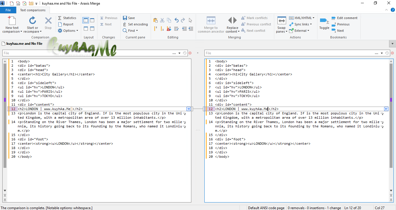This screenshot has width=396, height=210.
Task: Click the Report button in Comparison group
Action: point(66,24)
